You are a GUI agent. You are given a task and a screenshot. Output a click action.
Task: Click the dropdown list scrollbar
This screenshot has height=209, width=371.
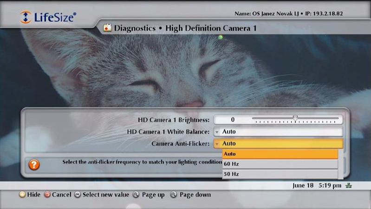pos(341,164)
